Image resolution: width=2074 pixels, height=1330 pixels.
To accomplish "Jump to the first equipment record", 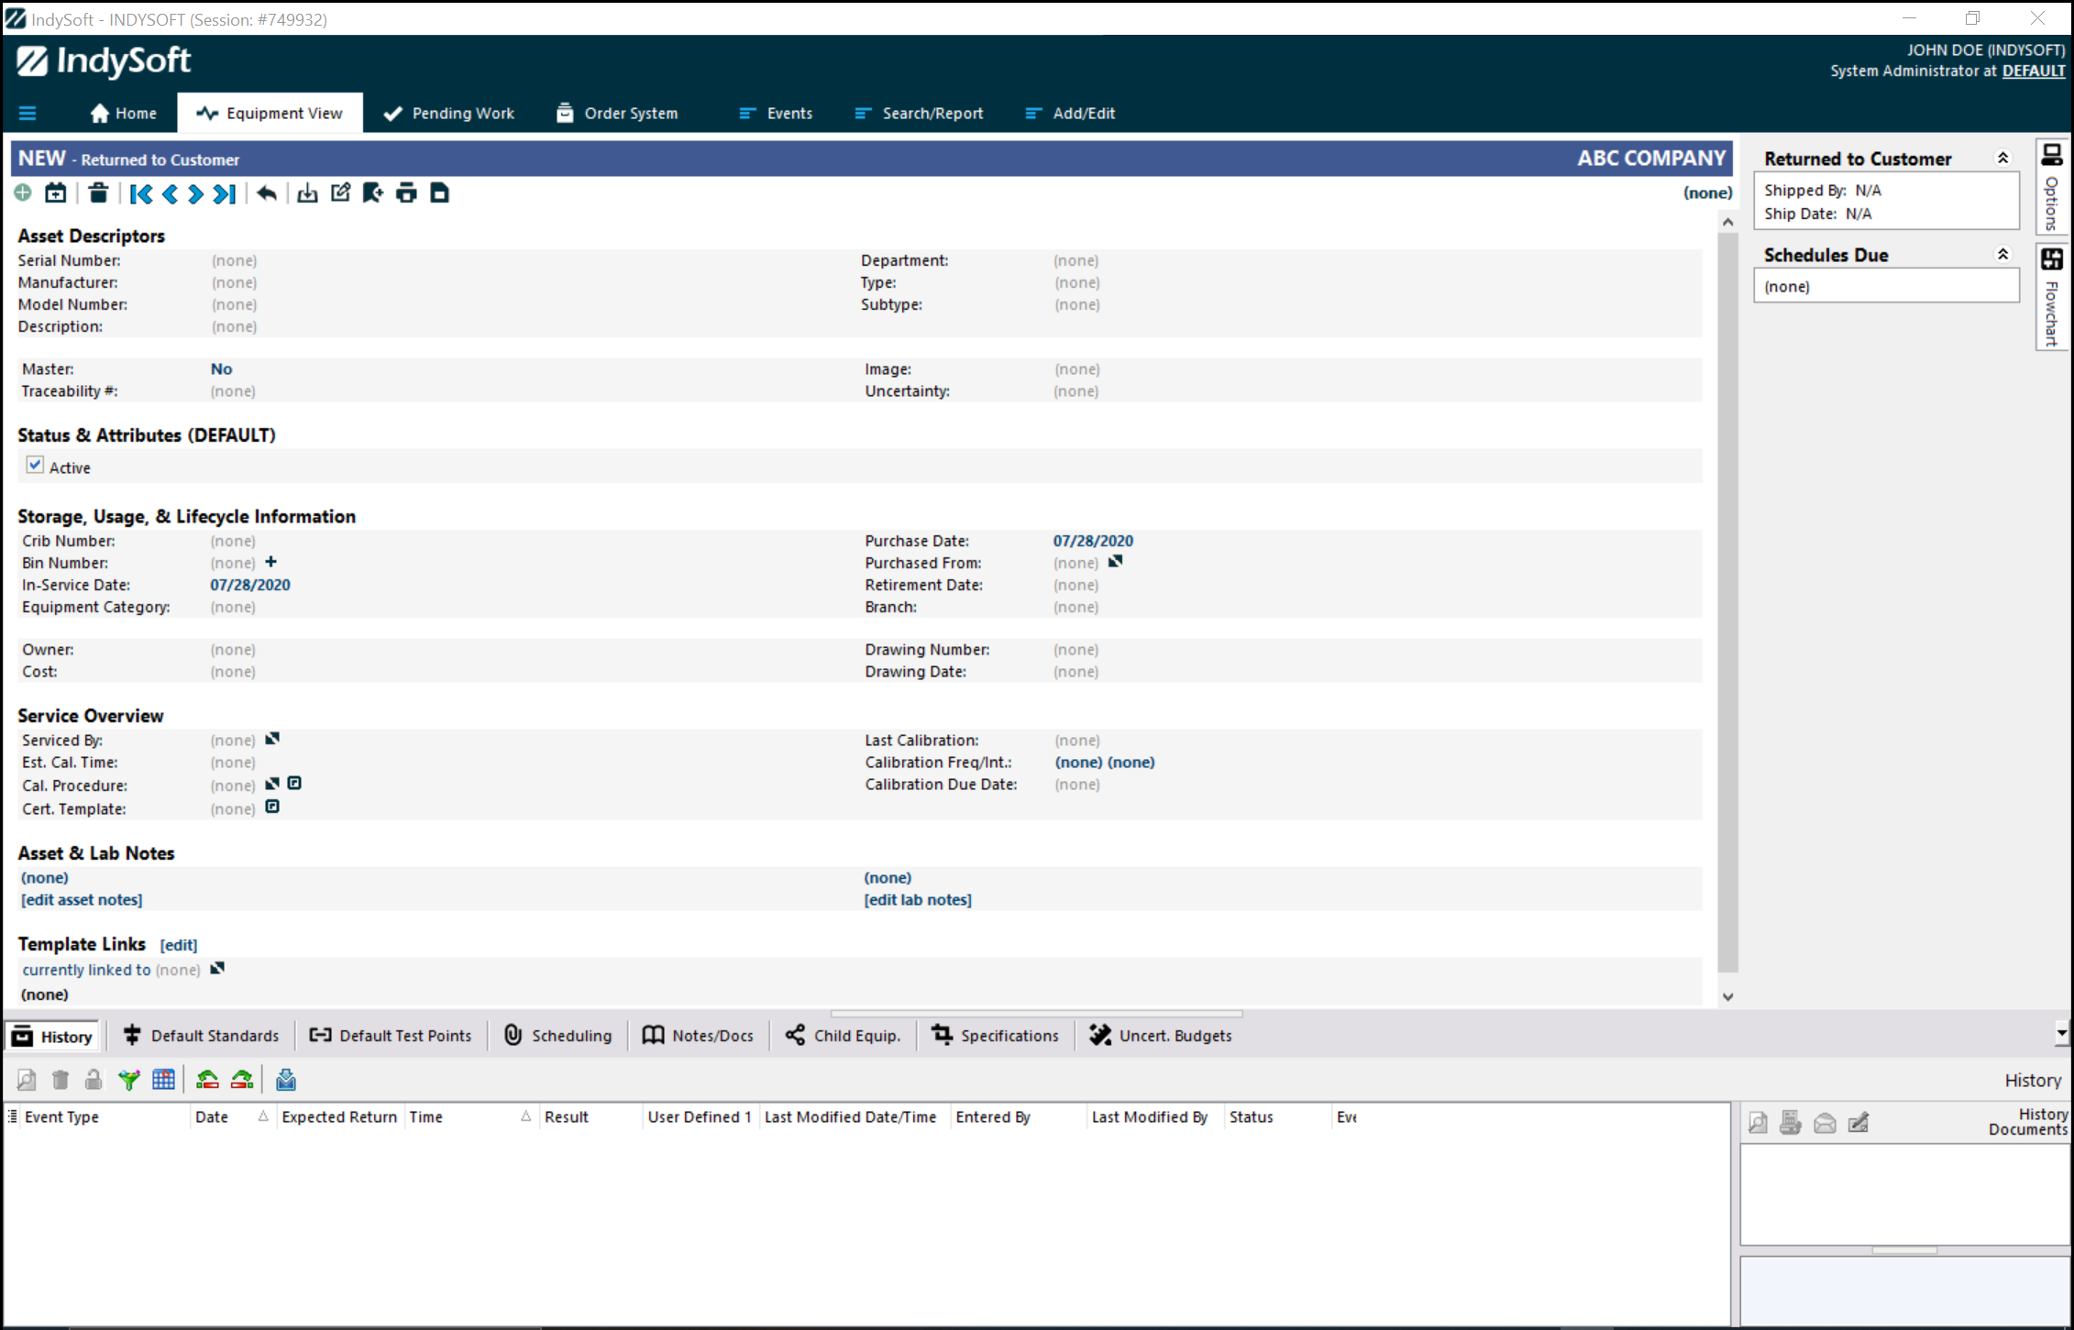I will (x=141, y=193).
